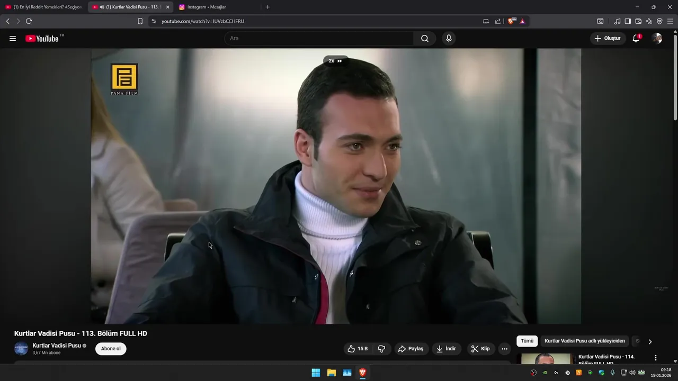The height and width of the screenshot is (381, 678).
Task: Open YouTube notifications bell
Action: point(636,39)
